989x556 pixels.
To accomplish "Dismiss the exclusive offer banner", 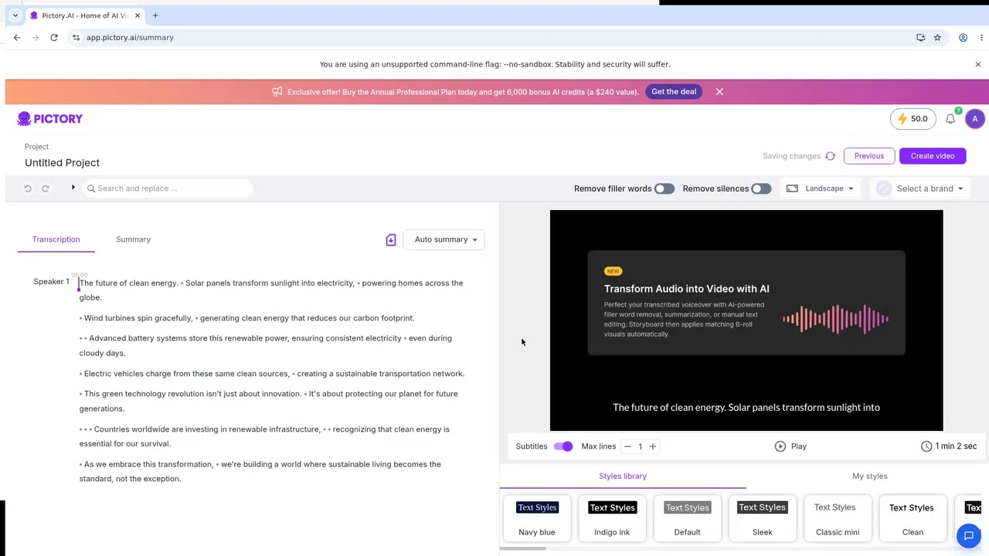I will (719, 92).
